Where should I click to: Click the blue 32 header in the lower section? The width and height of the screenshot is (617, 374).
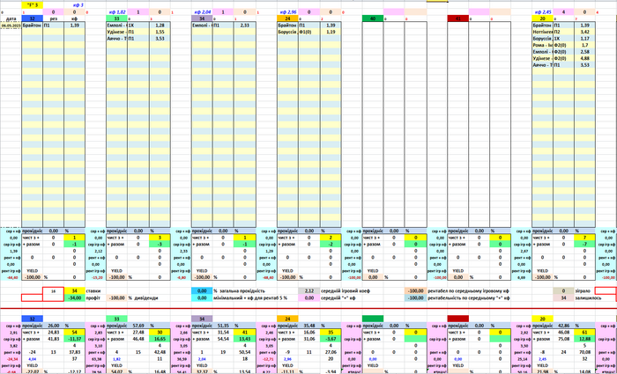point(33,319)
